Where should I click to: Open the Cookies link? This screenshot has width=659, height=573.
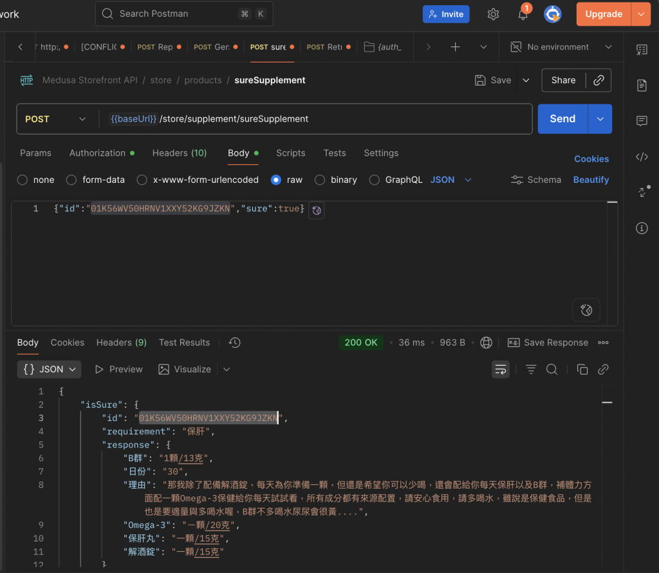tap(591, 159)
